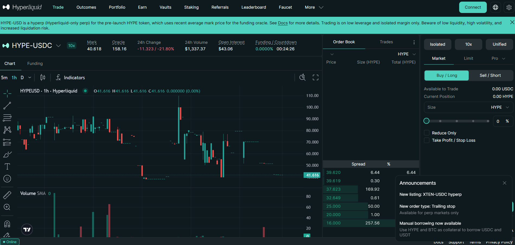515x245 pixels.
Task: Open the emoji icons tool
Action: pos(7,178)
